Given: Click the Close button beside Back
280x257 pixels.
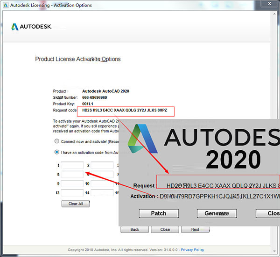Looking at the screenshot, I should coord(165,229).
